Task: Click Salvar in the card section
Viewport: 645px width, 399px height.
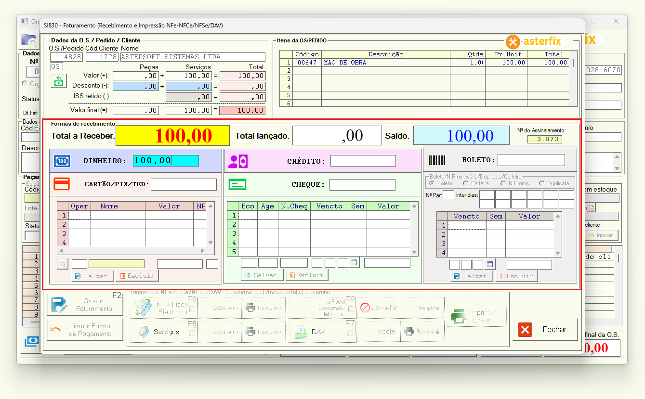Action: pos(93,276)
